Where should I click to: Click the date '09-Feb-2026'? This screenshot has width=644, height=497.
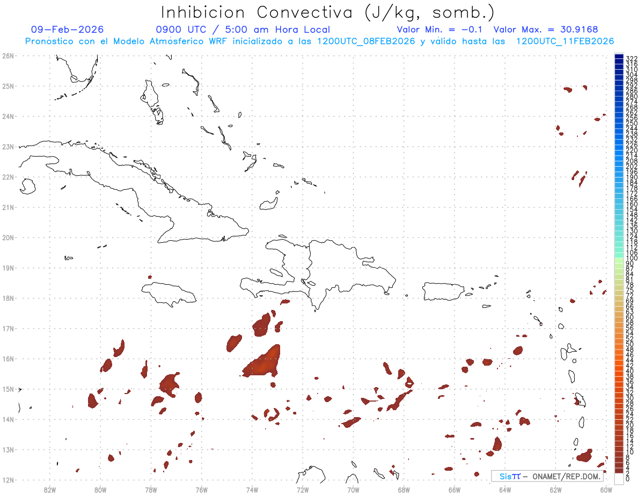pos(68,29)
